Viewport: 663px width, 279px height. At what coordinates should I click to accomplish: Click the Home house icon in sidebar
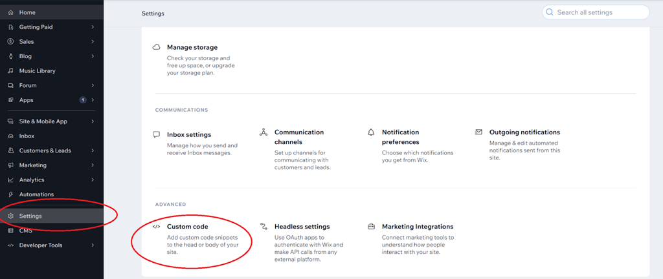[x=11, y=13]
